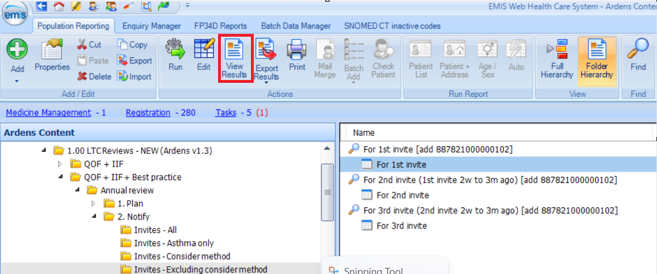This screenshot has height=274, width=657.
Task: Expand the QOF + IIF folder
Action: point(60,164)
